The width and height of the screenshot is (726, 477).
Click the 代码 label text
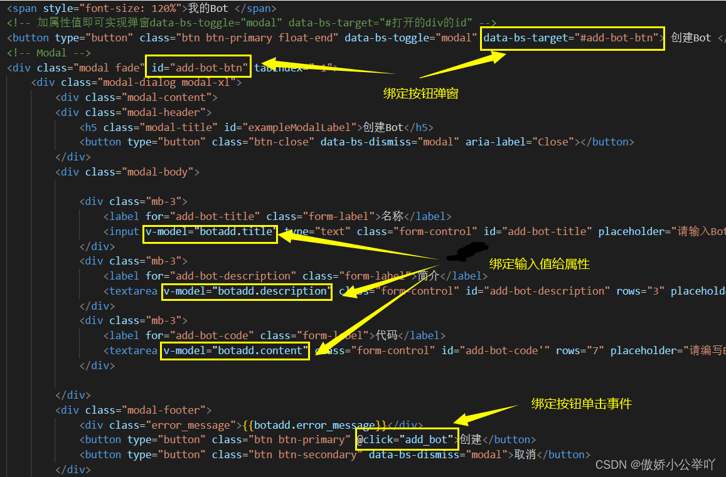click(387, 335)
